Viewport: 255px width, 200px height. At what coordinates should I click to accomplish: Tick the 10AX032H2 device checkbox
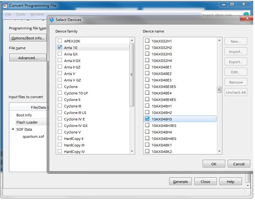(147, 47)
